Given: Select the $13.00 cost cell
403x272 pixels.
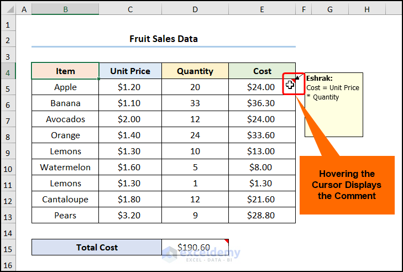Looking at the screenshot, I should [262, 151].
